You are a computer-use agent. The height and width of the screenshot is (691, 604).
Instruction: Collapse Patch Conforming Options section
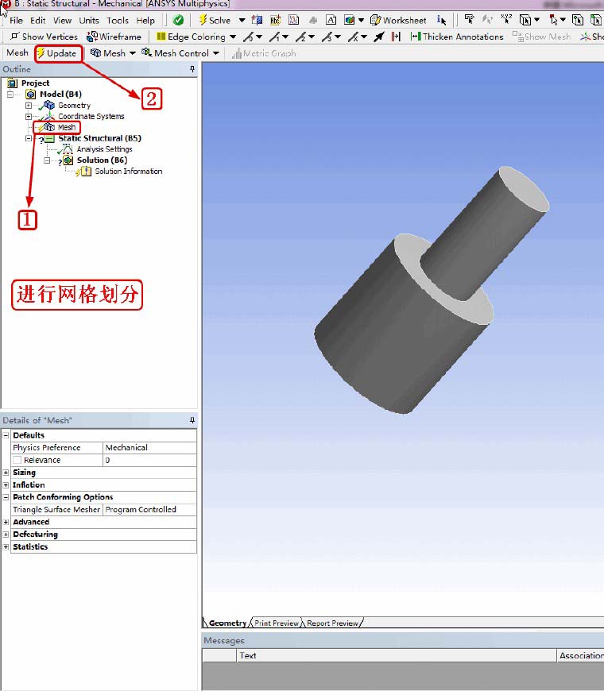(6, 497)
